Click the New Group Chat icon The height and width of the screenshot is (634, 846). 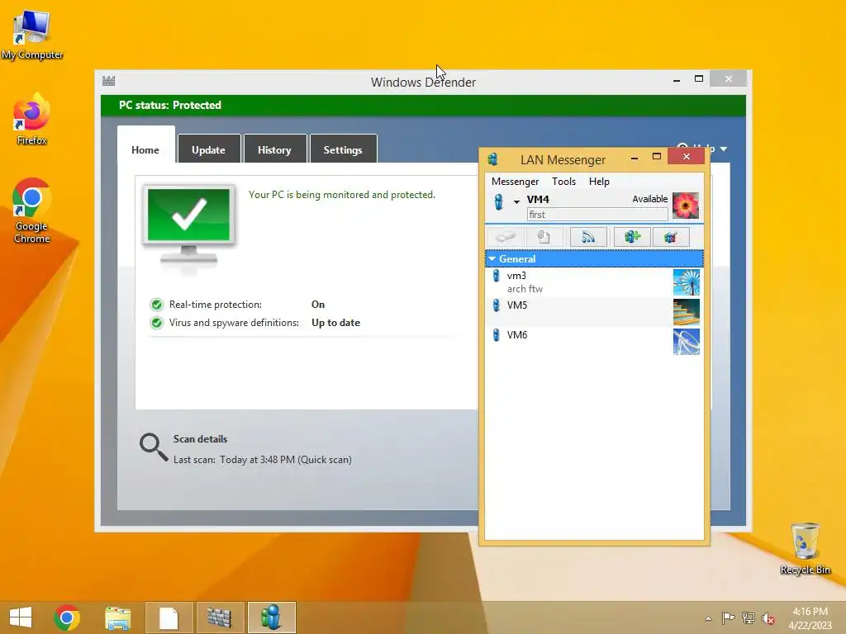click(x=632, y=237)
